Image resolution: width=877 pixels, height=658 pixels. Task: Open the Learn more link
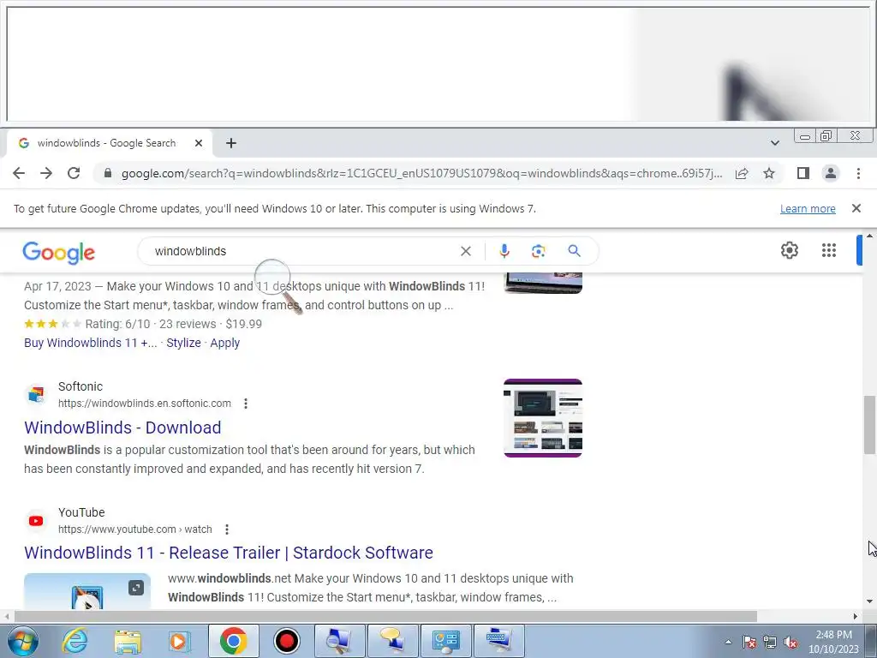coord(808,209)
